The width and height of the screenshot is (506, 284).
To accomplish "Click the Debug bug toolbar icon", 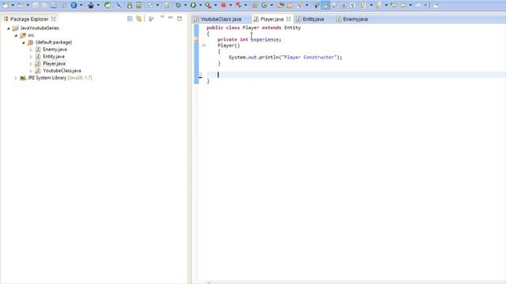I will (178, 6).
